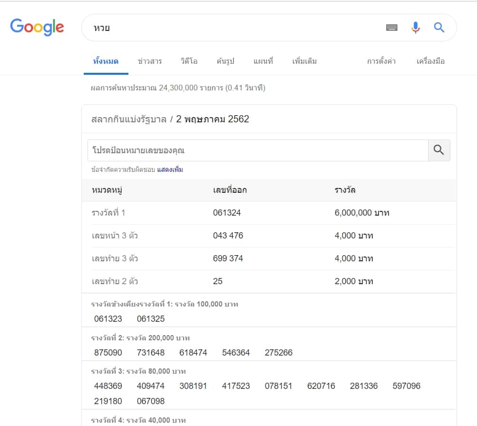Open the วิดีโอ results tab
477x426 pixels.
pos(189,61)
